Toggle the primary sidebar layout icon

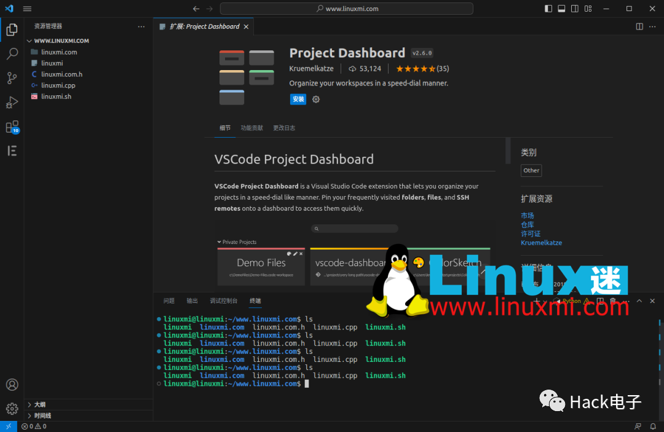pos(548,9)
